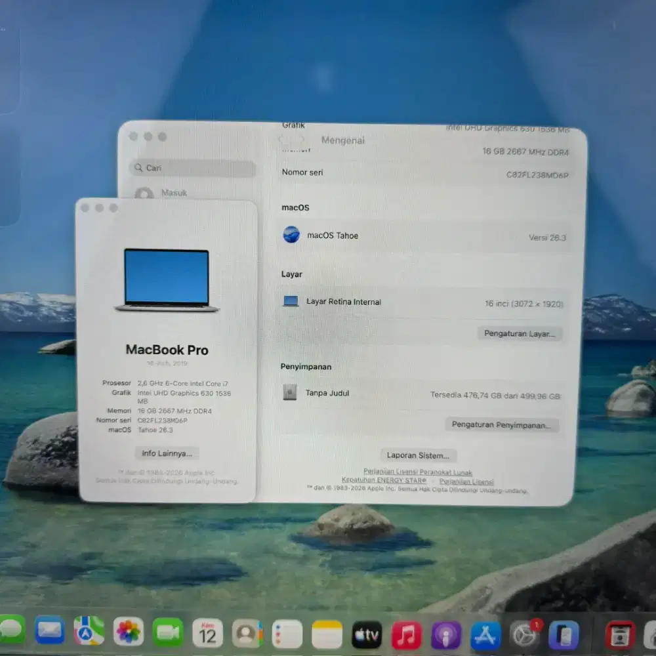Viewport: 656px width, 656px height.
Task: Click the Layar Retina Internal display icon
Action: coord(289,301)
